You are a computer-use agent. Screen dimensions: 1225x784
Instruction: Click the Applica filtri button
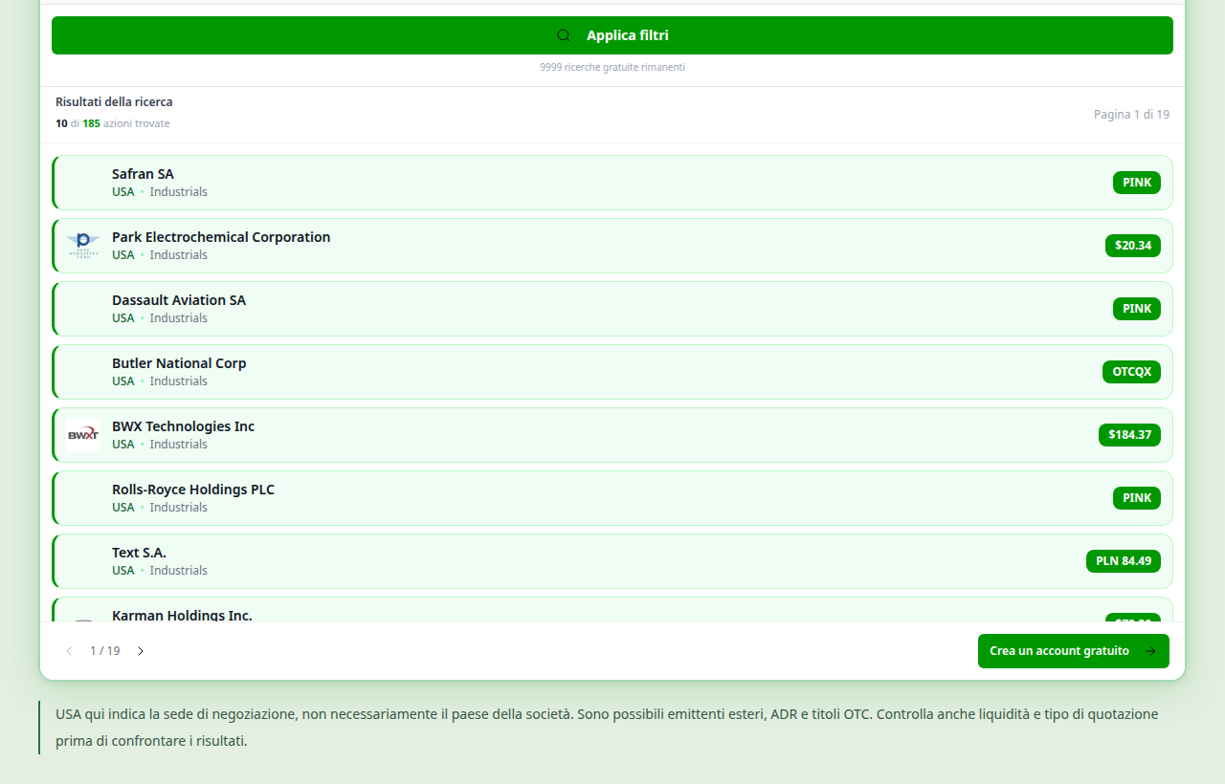612,35
